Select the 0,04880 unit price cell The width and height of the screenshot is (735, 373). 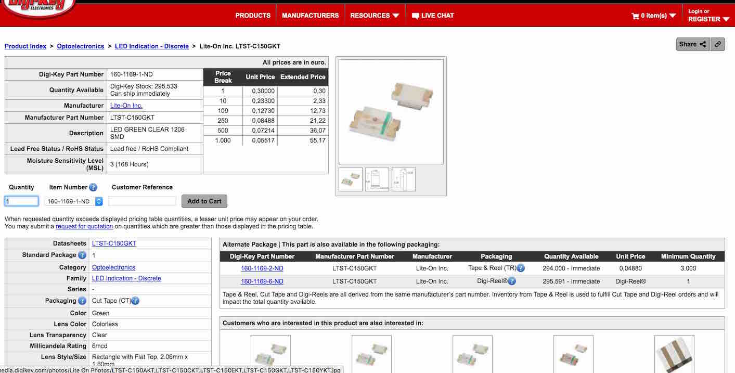(x=630, y=268)
